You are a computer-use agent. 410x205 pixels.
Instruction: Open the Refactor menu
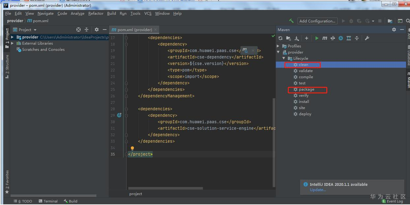tap(96, 14)
